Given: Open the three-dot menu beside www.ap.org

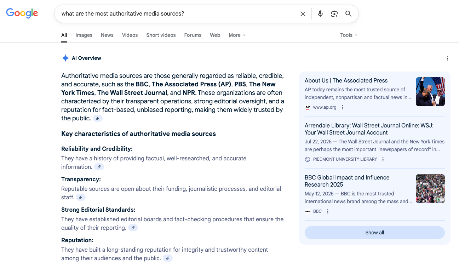Looking at the screenshot, I should (342, 107).
